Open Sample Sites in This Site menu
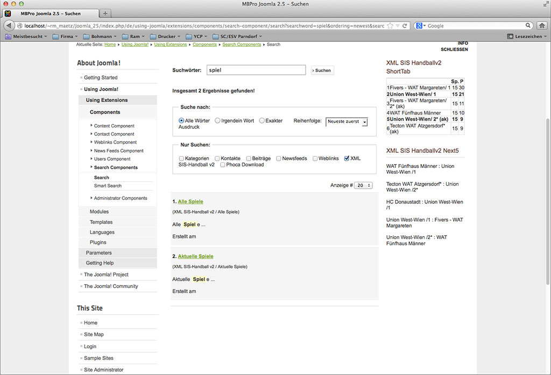 (99, 358)
